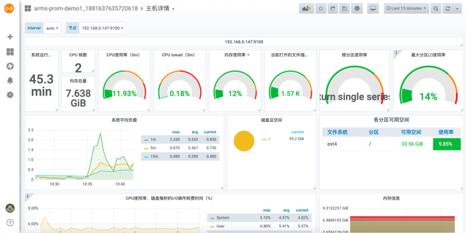Screen dimensions: 466x233
Task: Click the 7.638 GiB memory total value
Action: tap(78, 98)
